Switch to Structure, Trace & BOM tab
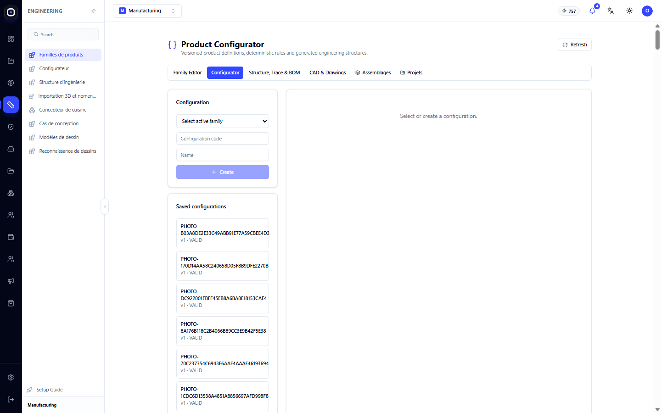This screenshot has height=413, width=661. pos(274,73)
